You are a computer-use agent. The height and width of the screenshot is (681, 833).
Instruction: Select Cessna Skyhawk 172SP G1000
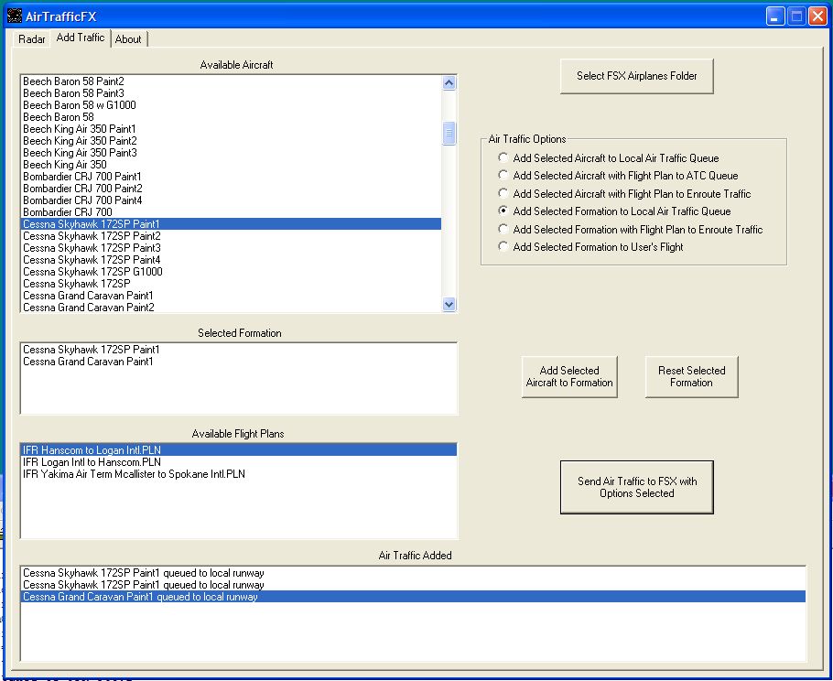231,272
